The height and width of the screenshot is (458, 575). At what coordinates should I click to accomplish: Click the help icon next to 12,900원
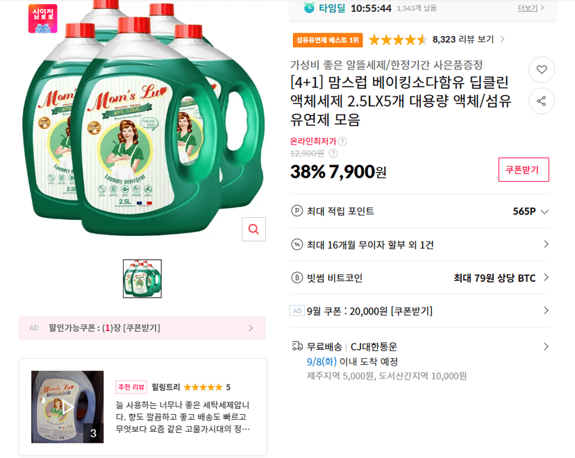pyautogui.click(x=333, y=153)
